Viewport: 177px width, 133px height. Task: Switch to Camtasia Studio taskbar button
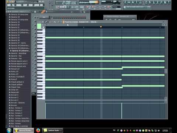click(53, 130)
